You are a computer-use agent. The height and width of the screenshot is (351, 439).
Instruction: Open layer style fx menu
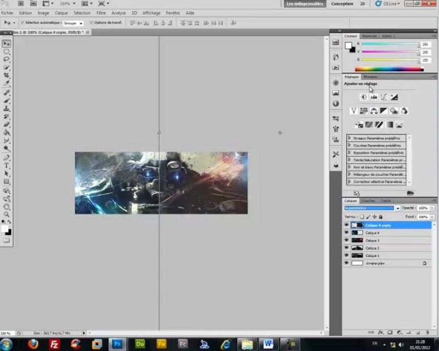[381, 332]
